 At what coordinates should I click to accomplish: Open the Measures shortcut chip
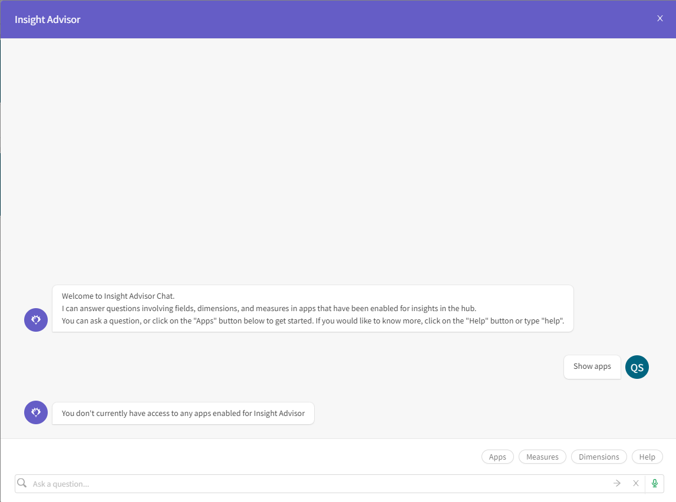coord(542,457)
